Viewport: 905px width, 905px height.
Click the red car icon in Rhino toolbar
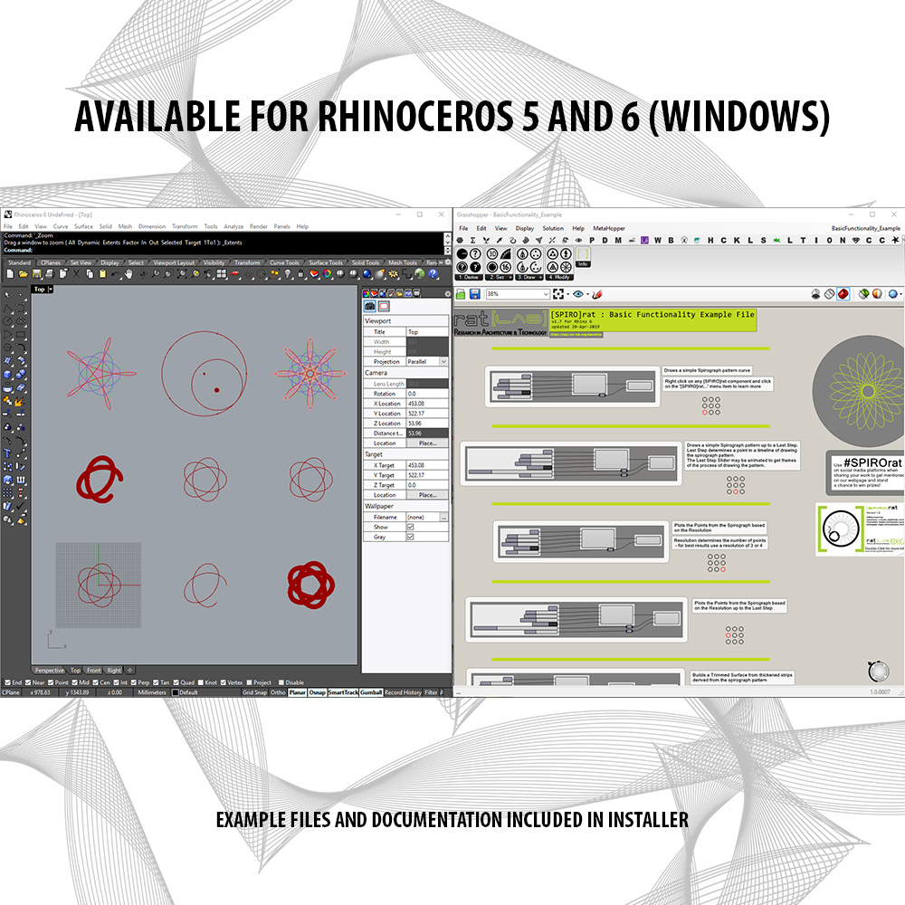pos(235,273)
